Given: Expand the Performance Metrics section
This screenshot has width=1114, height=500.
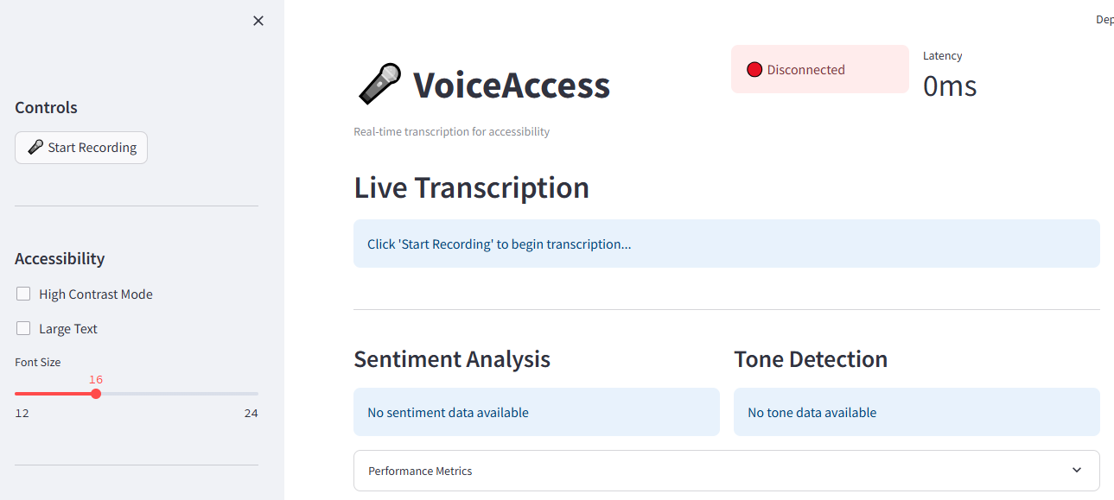Looking at the screenshot, I should point(726,471).
